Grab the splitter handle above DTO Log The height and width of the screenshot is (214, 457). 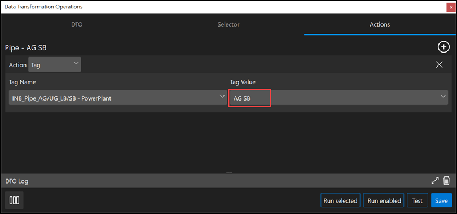point(228,173)
